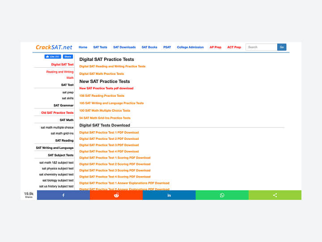Select sat prep in sidebar

coord(68,92)
